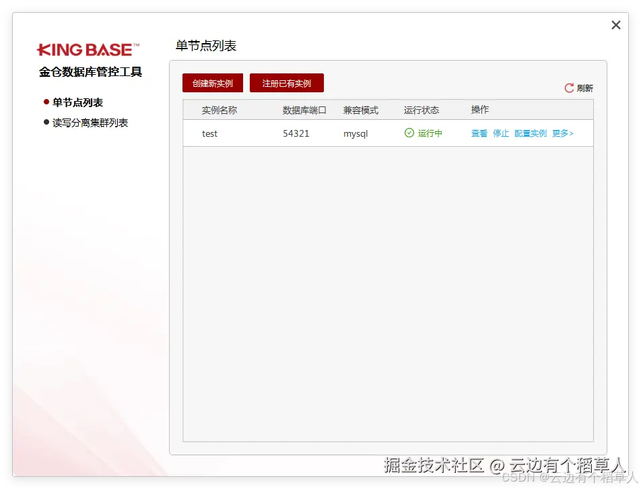
Task: Expand the 更多> options for test
Action: (x=562, y=133)
